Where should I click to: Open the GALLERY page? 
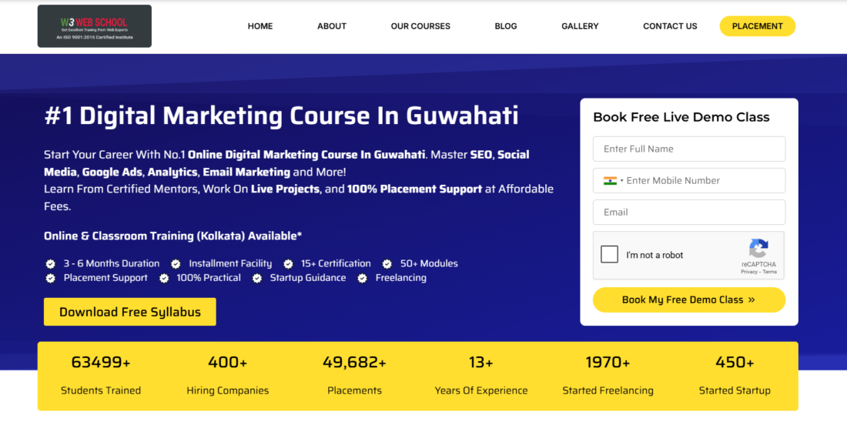pyautogui.click(x=580, y=26)
